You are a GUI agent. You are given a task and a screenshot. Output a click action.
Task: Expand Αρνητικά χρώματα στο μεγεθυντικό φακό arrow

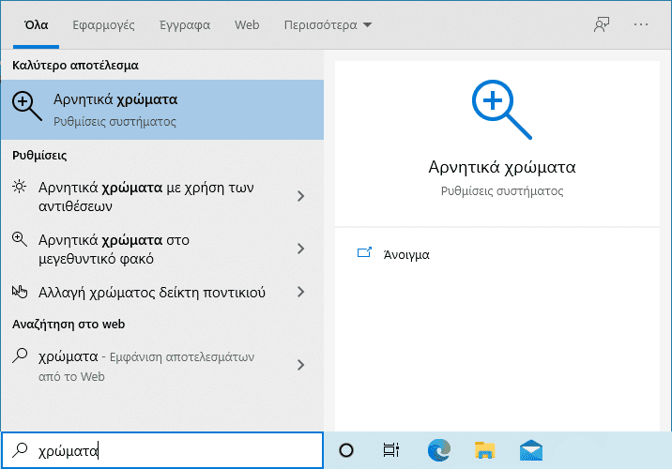301,249
